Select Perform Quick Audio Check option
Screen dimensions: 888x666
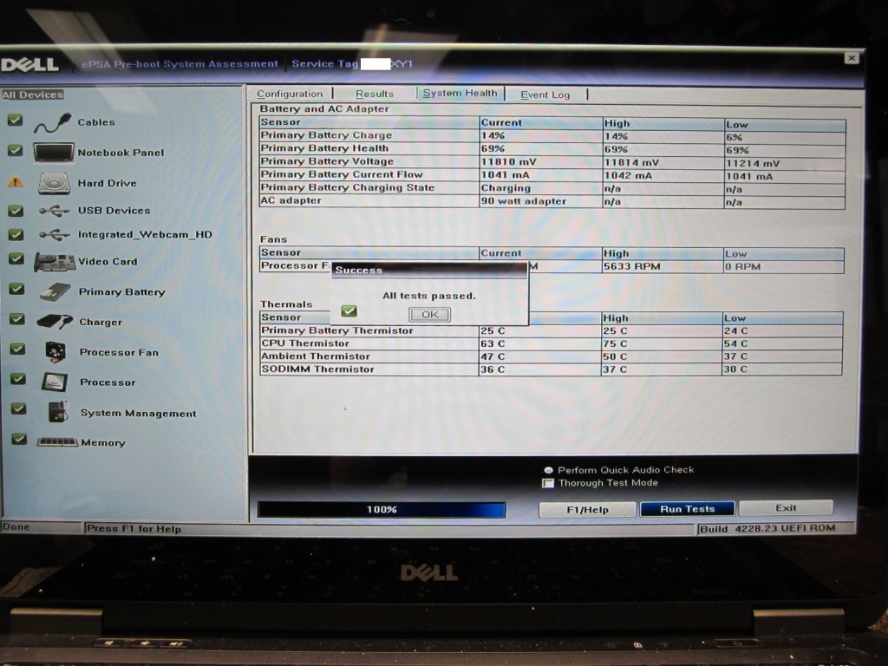(548, 470)
